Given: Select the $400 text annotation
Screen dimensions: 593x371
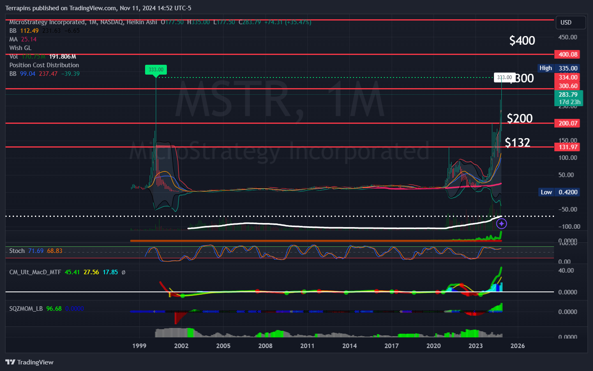Looking at the screenshot, I should (522, 41).
